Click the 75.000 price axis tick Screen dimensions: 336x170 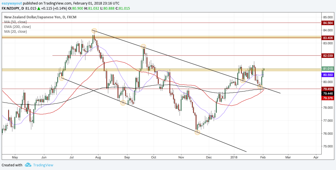[328, 146]
